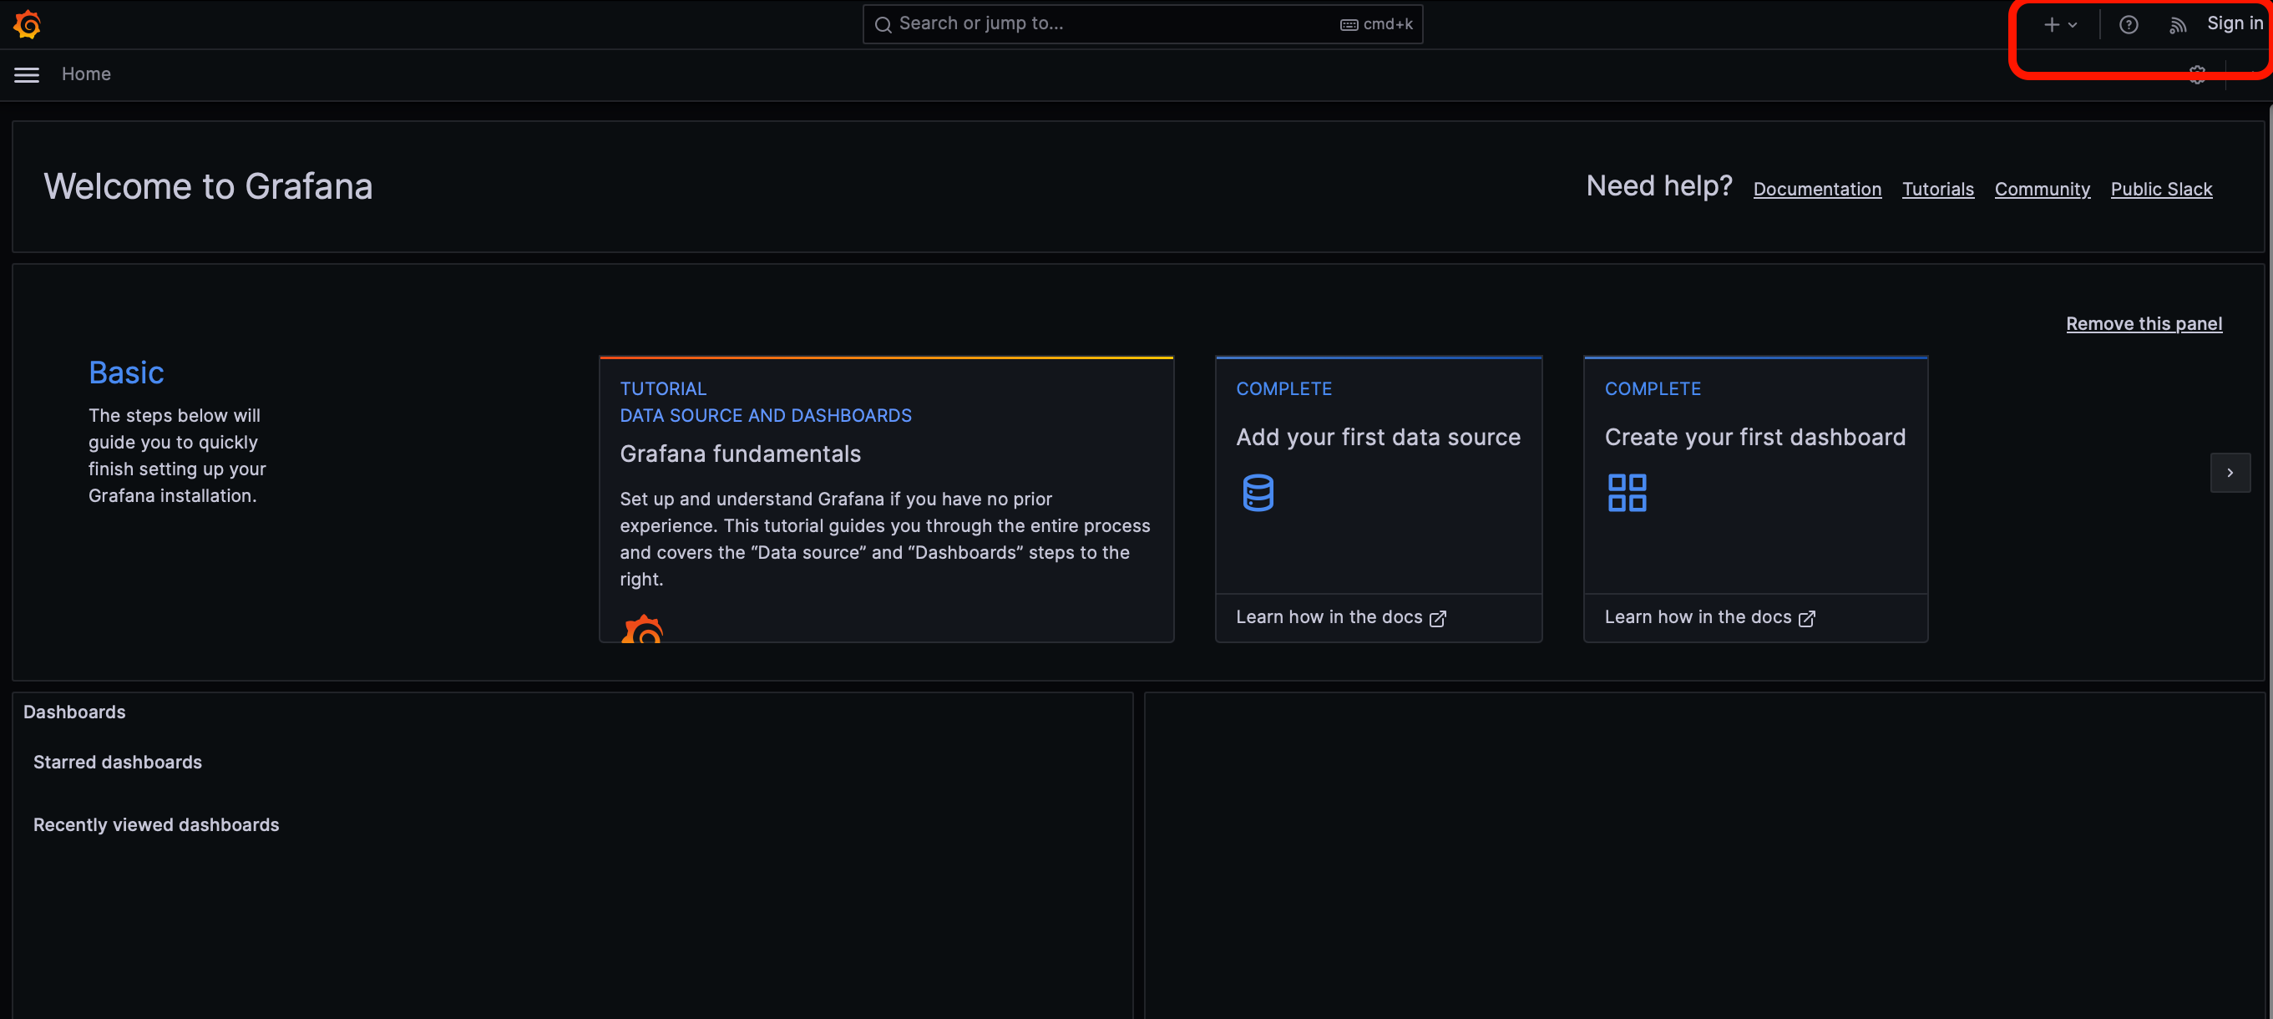This screenshot has width=2273, height=1019.
Task: Click the database icon on the data source card
Action: 1258,492
